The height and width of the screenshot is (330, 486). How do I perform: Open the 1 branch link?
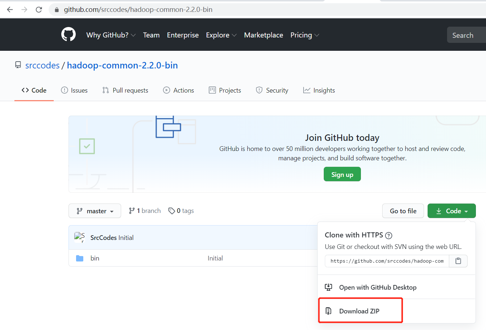[144, 210]
